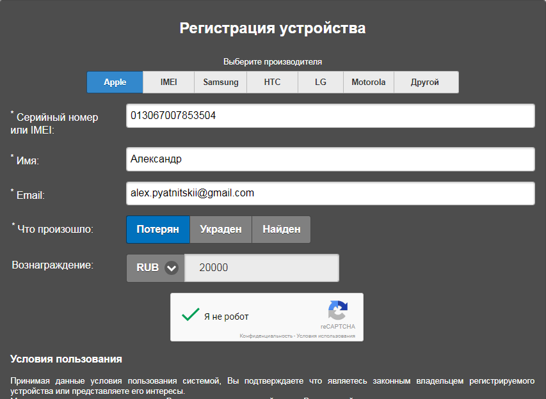The height and width of the screenshot is (399, 546).
Task: Select the HTC manufacturer option
Action: (272, 82)
